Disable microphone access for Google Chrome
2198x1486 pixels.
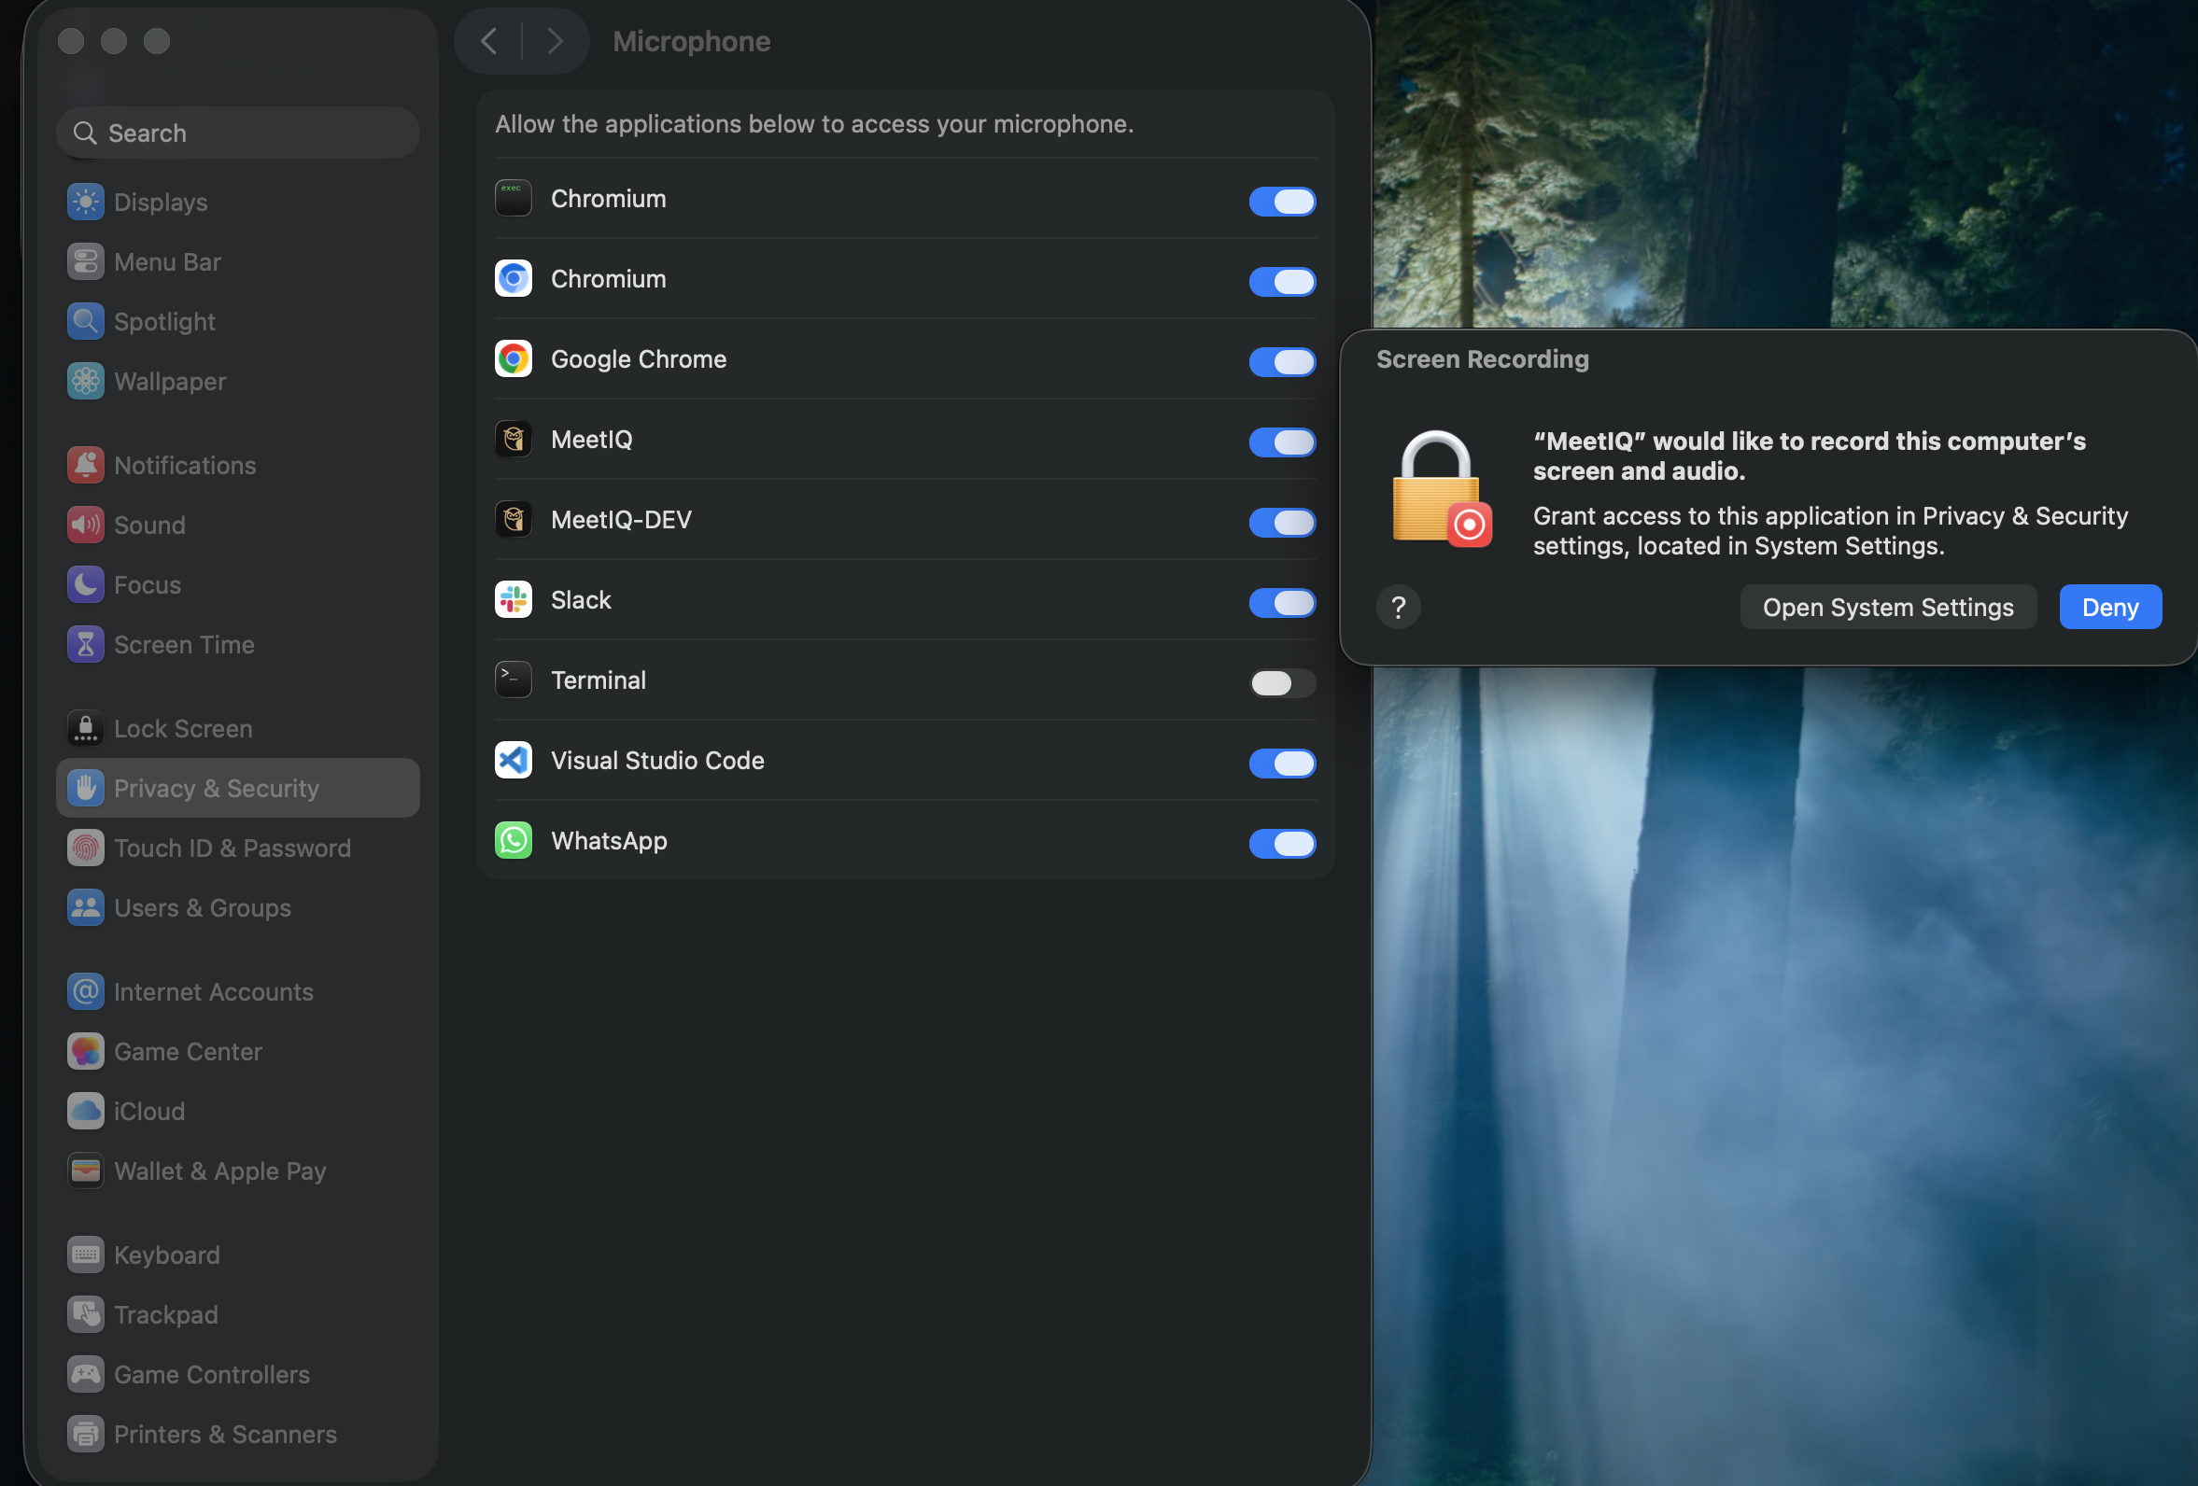coord(1281,361)
